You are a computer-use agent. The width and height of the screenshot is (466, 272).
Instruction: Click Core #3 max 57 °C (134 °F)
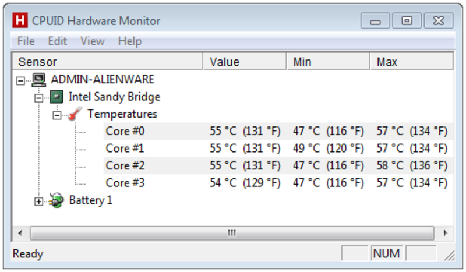coord(412,183)
